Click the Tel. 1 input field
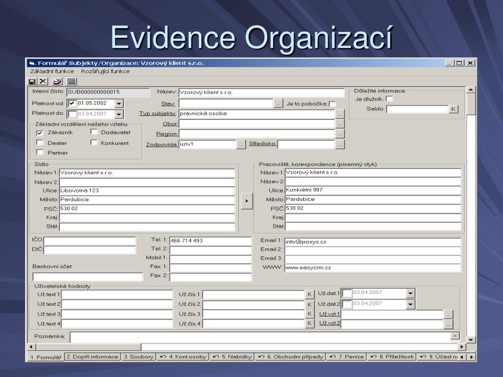 210,241
